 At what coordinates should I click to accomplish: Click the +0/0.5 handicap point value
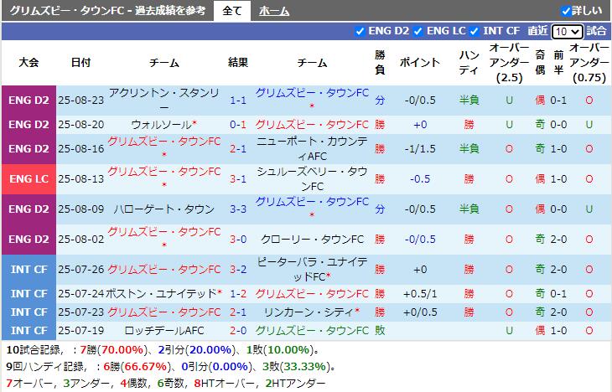pyautogui.click(x=420, y=312)
